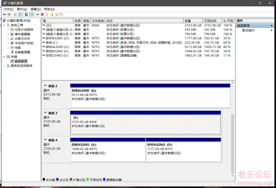Click the green 扩展分区 legend swatch

(71, 179)
